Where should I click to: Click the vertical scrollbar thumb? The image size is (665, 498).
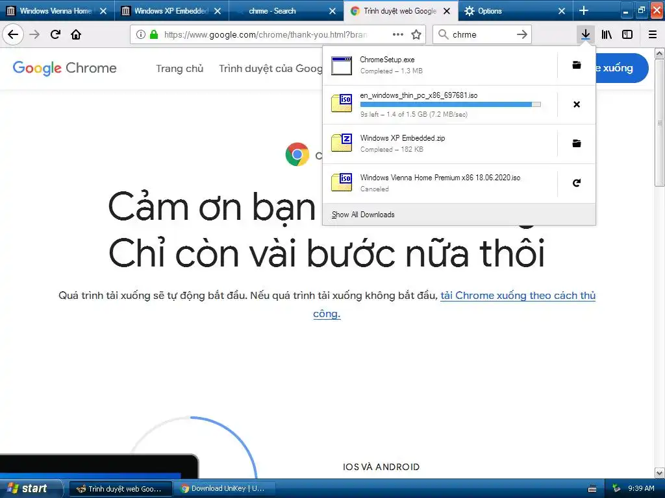(659, 123)
